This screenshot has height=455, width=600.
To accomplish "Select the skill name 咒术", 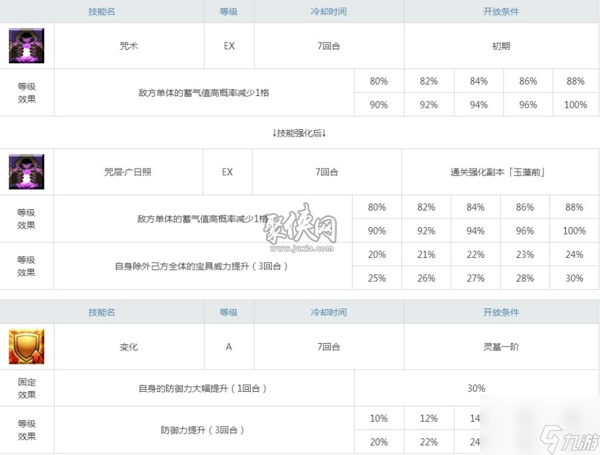I will tap(129, 46).
